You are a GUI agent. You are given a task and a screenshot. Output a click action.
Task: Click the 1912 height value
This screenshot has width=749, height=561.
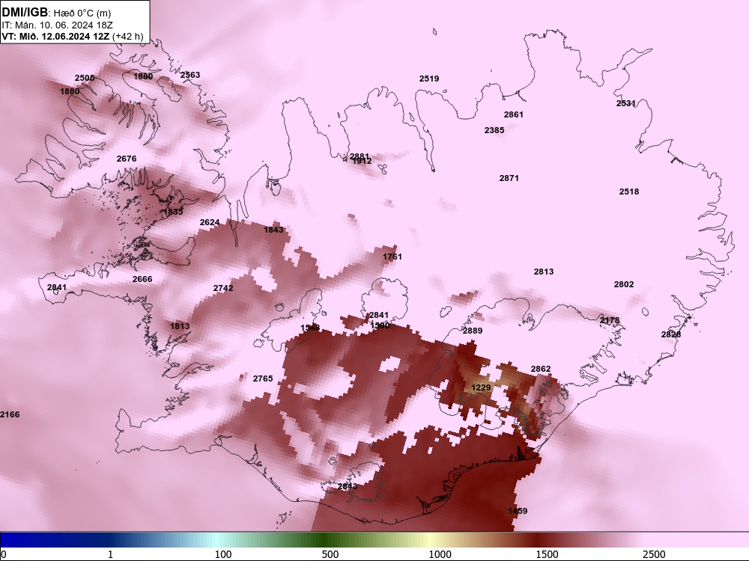[x=362, y=162]
